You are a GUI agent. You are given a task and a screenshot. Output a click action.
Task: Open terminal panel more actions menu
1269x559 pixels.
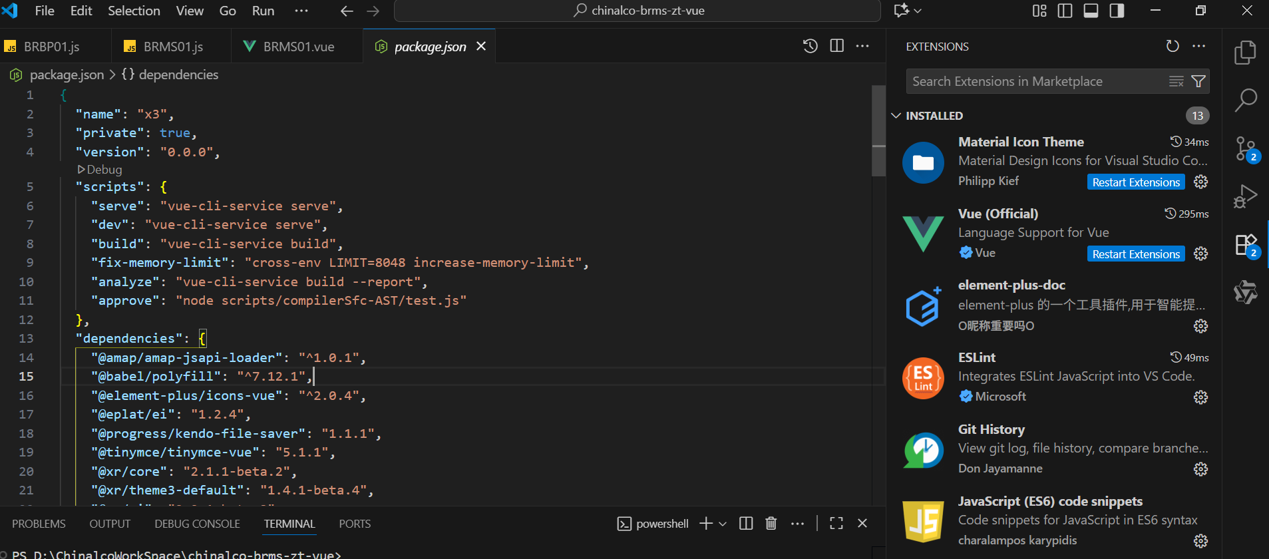coord(797,524)
